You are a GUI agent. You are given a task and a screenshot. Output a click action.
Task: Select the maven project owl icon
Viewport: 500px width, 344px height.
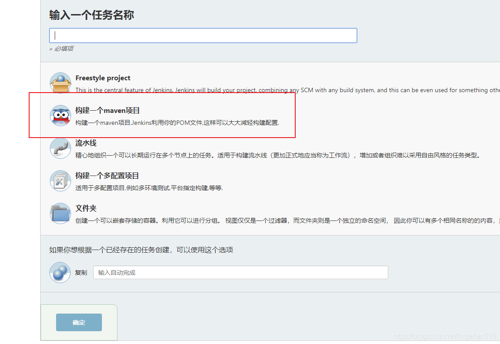pos(60,116)
